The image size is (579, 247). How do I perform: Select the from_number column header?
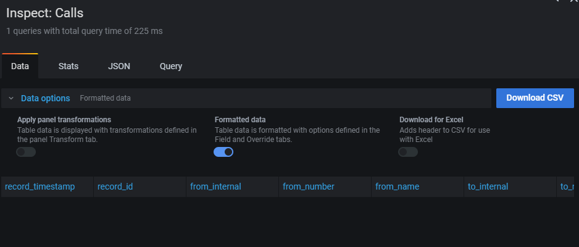[x=309, y=186]
